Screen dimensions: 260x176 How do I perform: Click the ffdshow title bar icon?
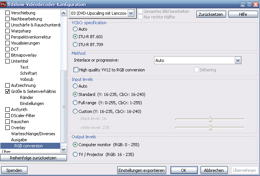pos(3,4)
